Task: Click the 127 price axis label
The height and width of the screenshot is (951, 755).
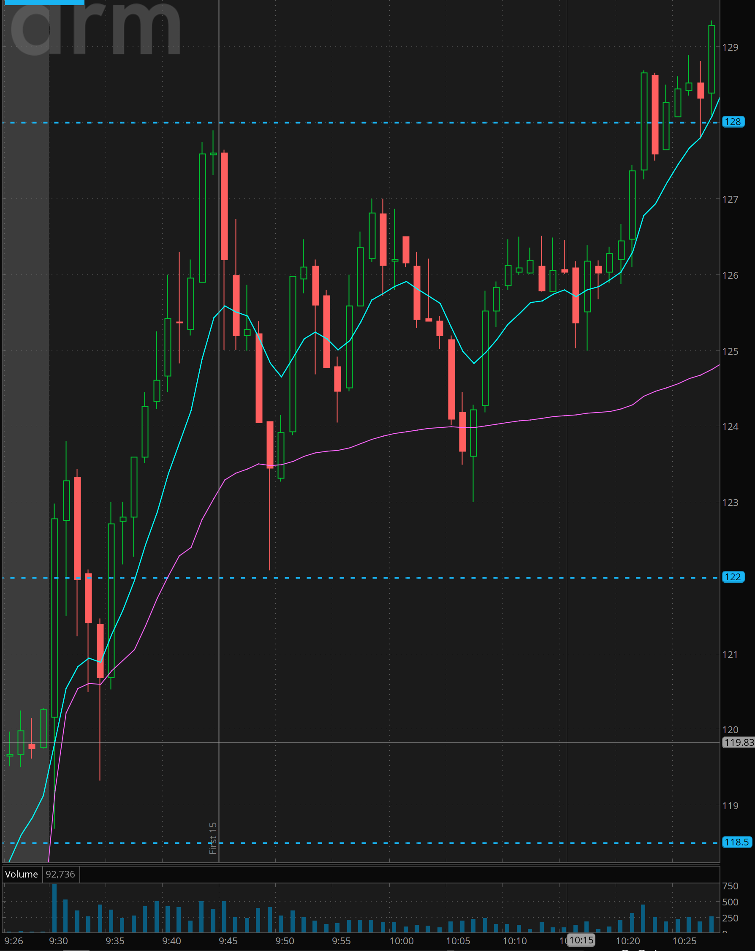Action: pyautogui.click(x=731, y=199)
